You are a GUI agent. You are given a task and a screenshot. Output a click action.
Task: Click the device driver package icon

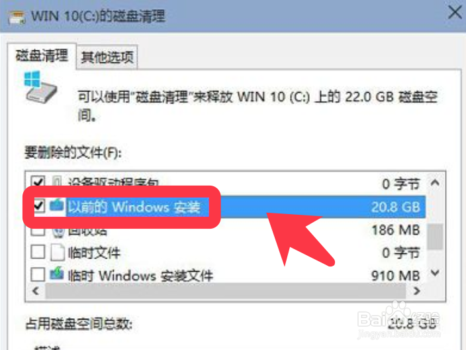pyautogui.click(x=57, y=181)
